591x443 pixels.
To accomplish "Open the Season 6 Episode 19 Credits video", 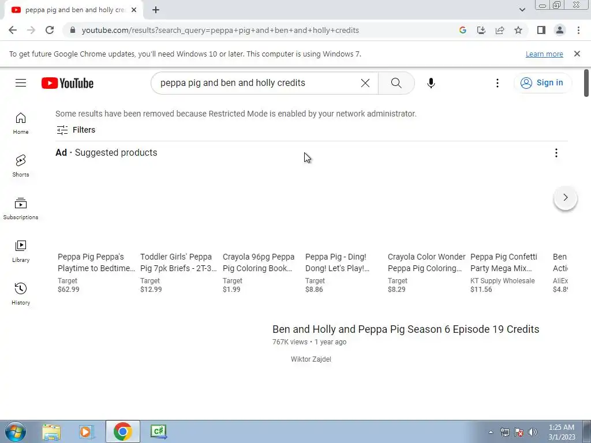I will (406, 329).
